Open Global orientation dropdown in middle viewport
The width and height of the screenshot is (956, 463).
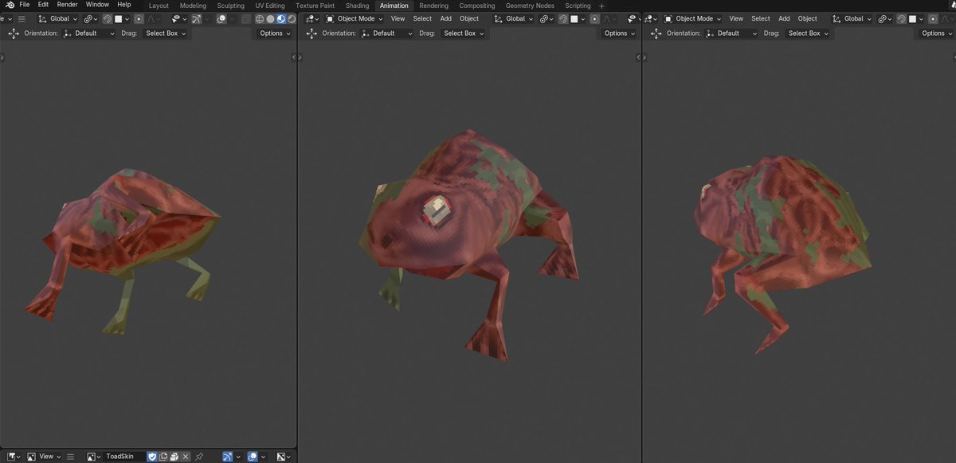tap(512, 18)
